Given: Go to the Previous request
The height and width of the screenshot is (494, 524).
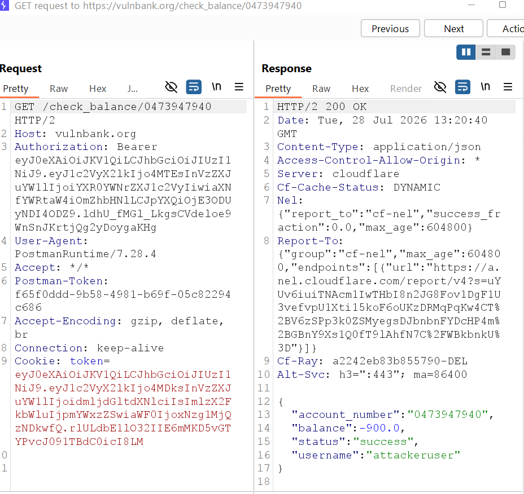Looking at the screenshot, I should 390,29.
